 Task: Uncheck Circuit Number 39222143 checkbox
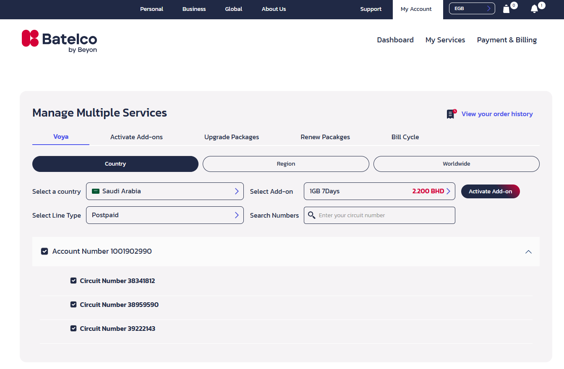[x=73, y=328]
